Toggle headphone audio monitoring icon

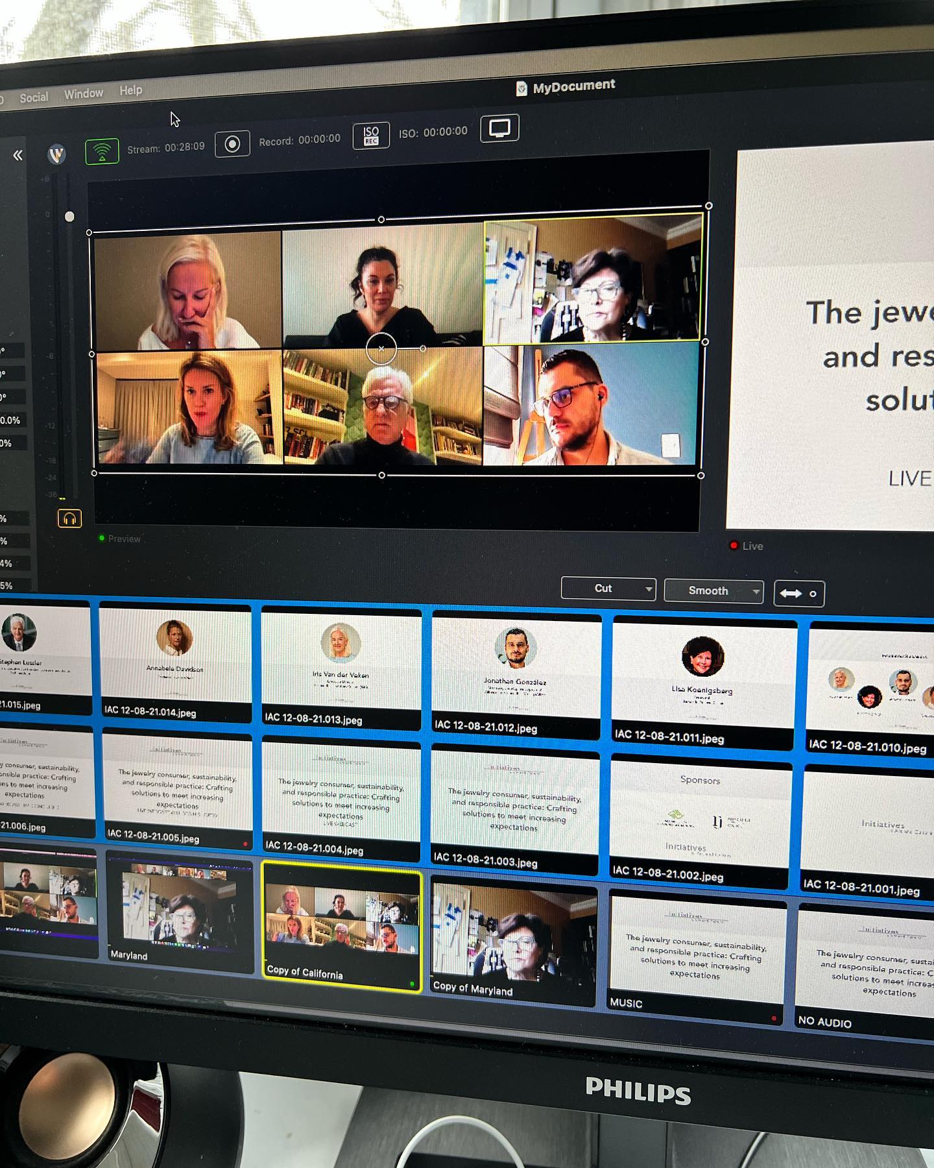point(69,518)
